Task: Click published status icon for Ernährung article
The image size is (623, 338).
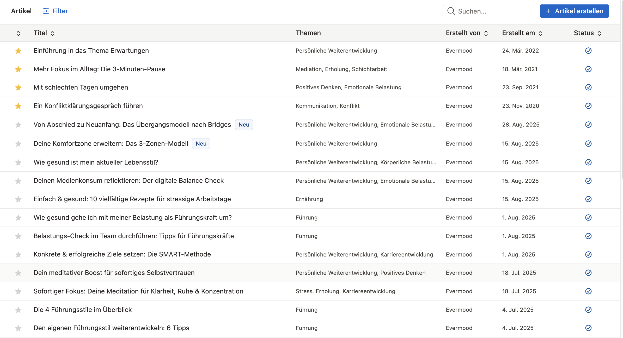Action: [588, 199]
